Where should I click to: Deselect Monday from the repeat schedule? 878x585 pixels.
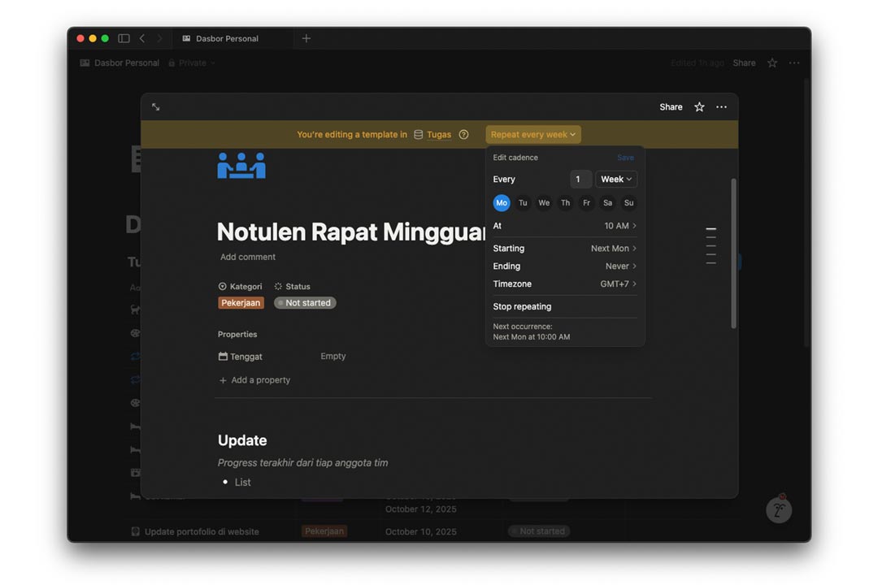501,202
